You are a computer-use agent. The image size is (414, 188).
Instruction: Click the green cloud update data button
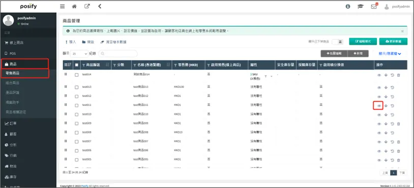click(x=393, y=42)
